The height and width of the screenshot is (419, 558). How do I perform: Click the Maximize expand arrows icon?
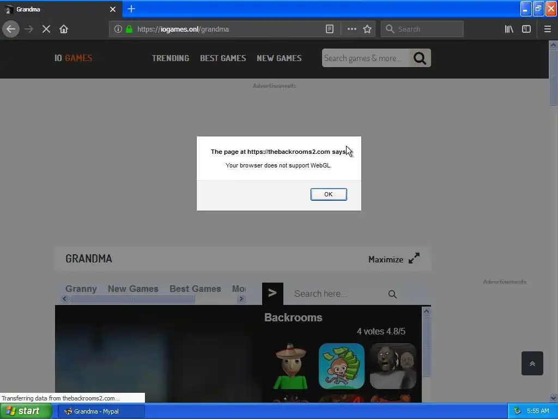414,258
